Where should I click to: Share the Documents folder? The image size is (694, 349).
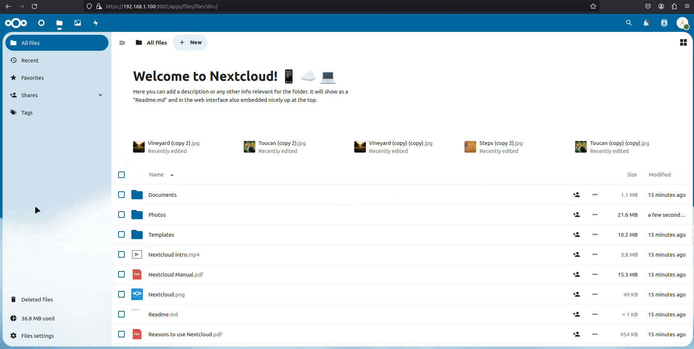pos(577,195)
